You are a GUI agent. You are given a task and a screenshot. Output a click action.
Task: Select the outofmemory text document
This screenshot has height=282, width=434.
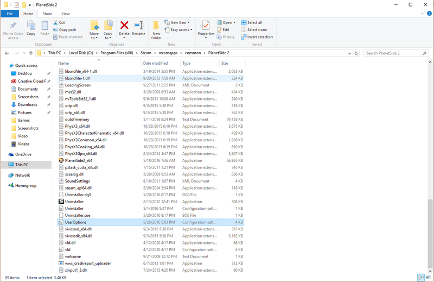click(151, 120)
